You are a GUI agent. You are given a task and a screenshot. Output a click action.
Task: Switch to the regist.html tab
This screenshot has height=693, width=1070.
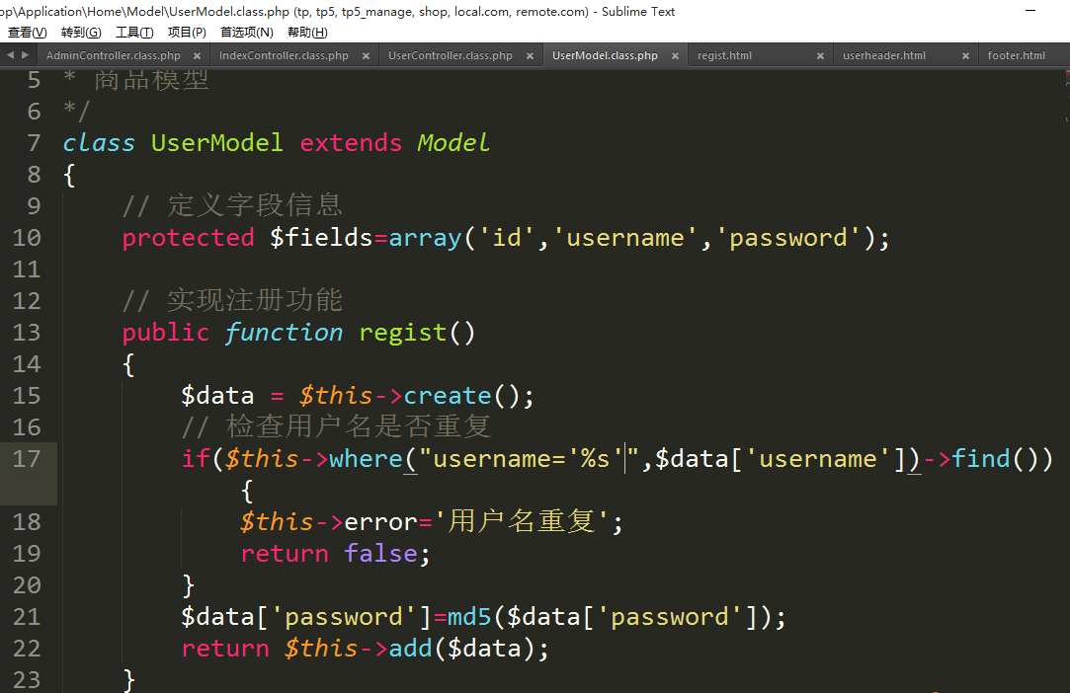[724, 56]
